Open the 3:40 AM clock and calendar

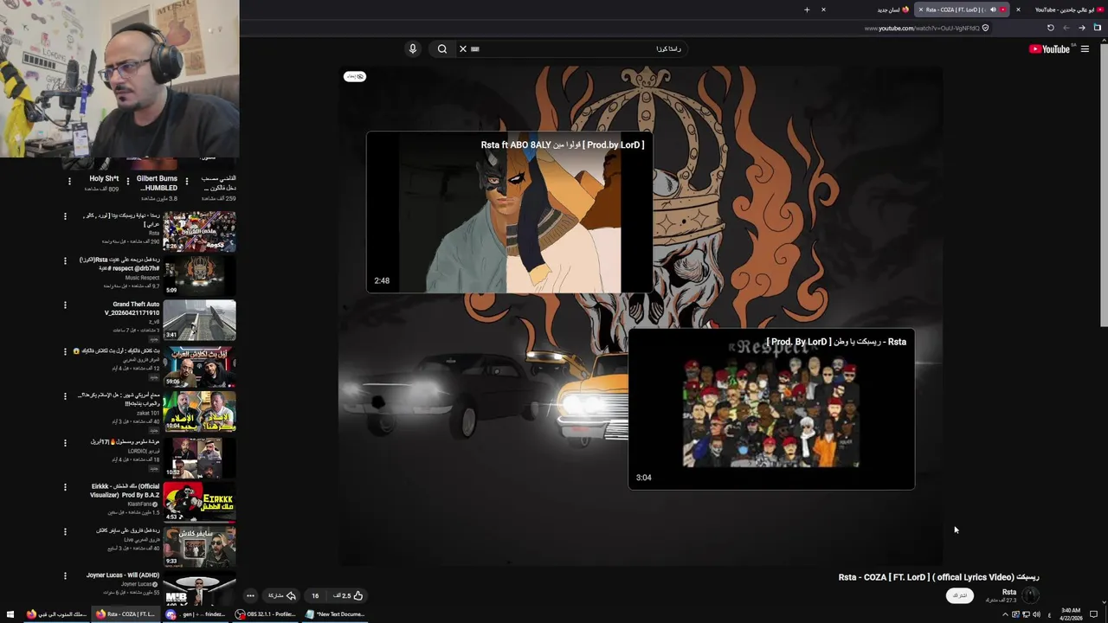(x=1071, y=614)
